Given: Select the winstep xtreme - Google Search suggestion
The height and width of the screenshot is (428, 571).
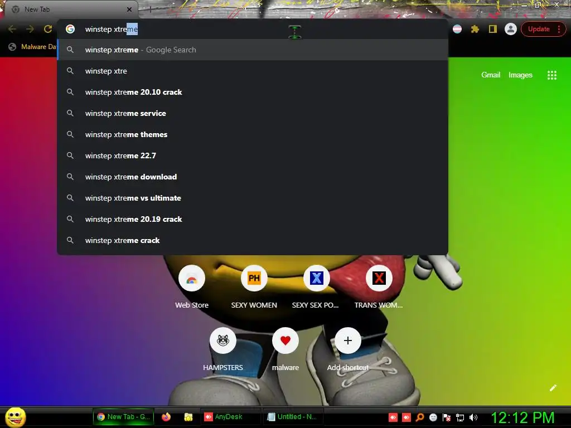Looking at the screenshot, I should click(253, 50).
